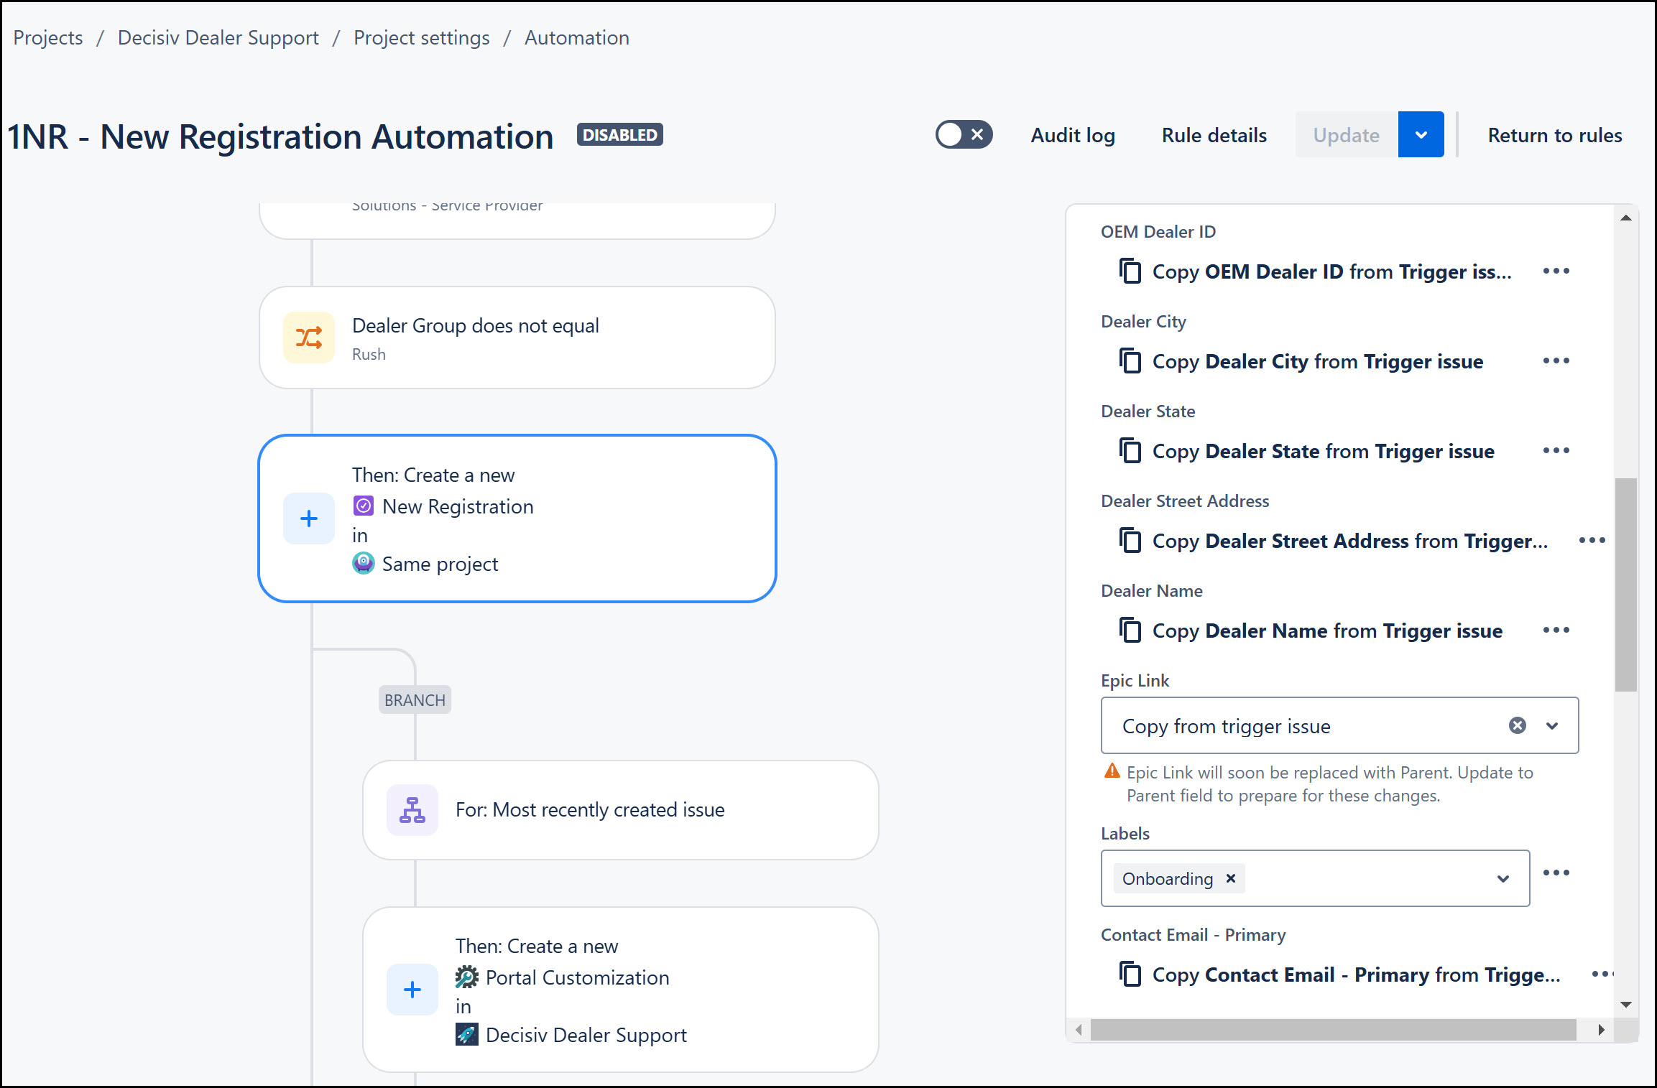Open more options for Labels field

tap(1556, 873)
